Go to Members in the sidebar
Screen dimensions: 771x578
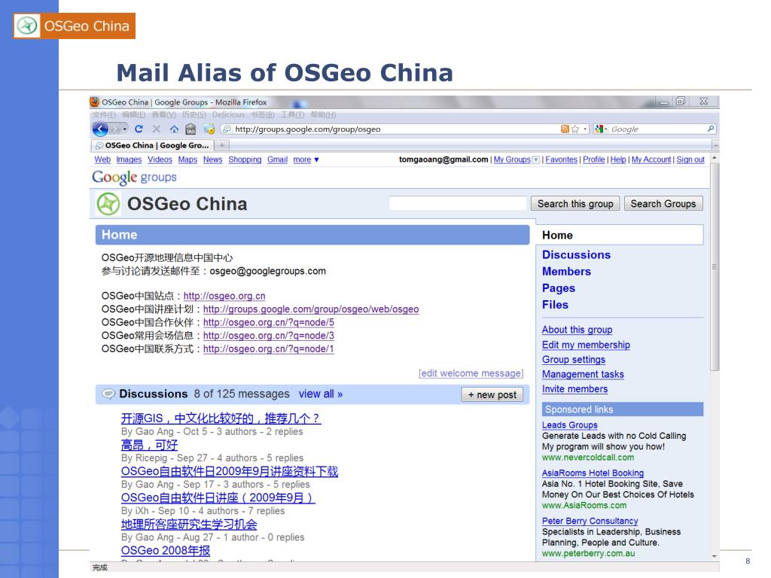tap(566, 271)
